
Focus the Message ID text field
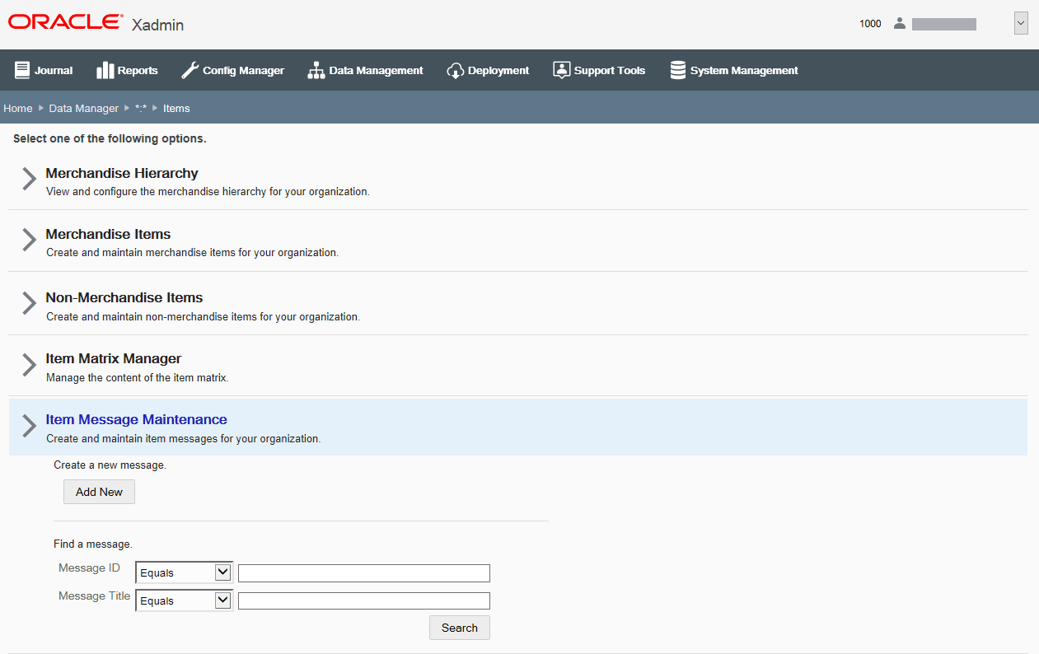[x=364, y=573]
